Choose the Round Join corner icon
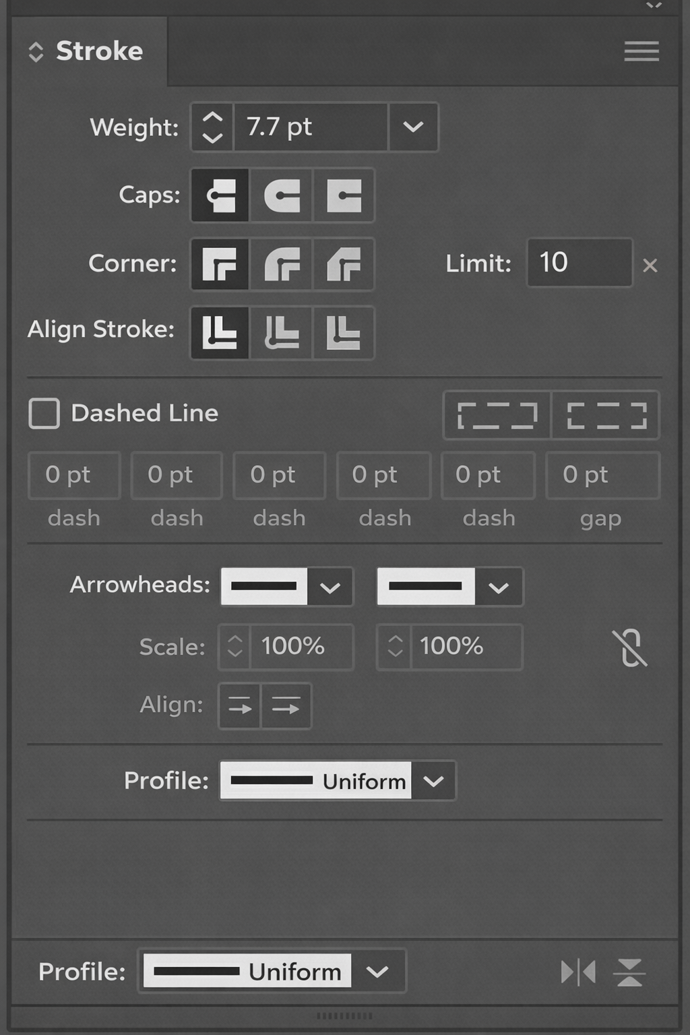This screenshot has height=1035, width=690. tap(282, 263)
